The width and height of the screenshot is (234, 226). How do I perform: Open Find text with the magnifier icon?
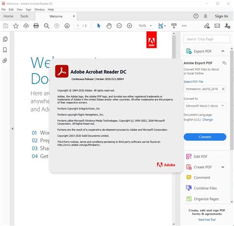tap(46, 26)
